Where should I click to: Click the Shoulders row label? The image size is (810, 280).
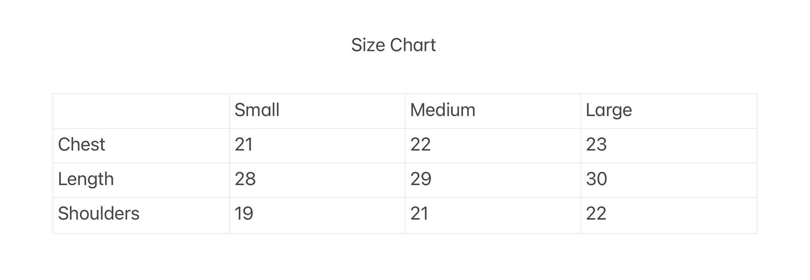(x=98, y=213)
